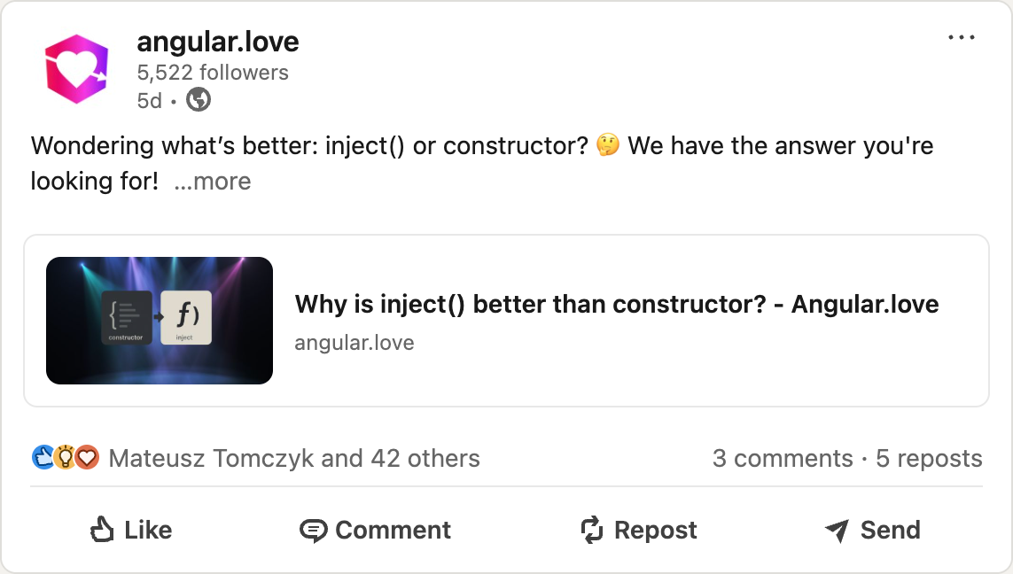
Task: View Mateusz Tomczyk and 42 others reactions
Action: (294, 459)
